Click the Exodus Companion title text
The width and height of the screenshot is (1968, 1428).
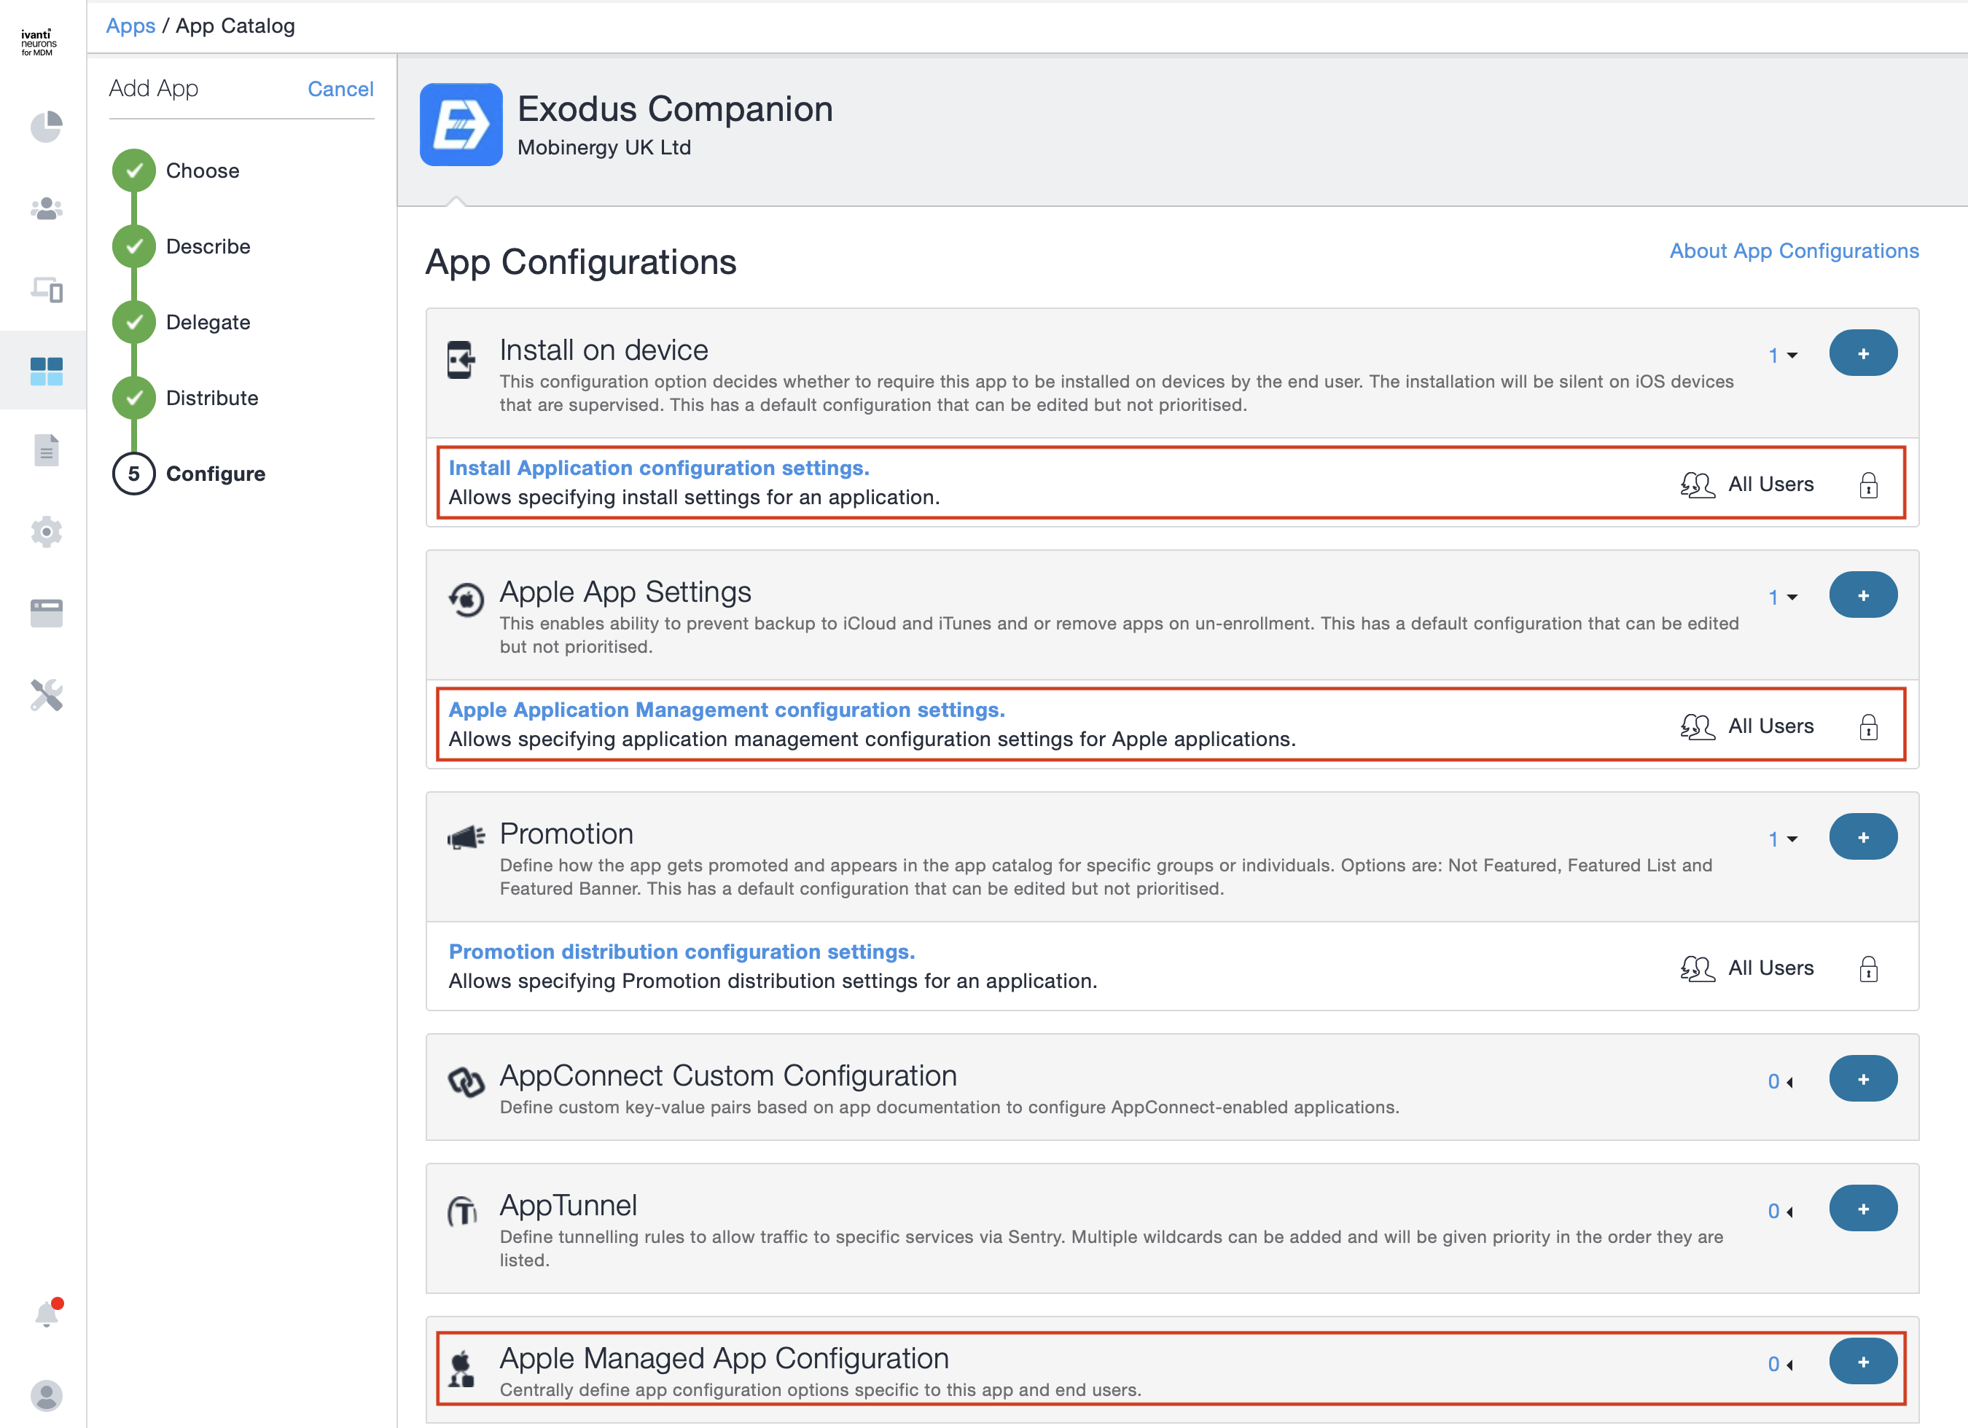coord(675,109)
